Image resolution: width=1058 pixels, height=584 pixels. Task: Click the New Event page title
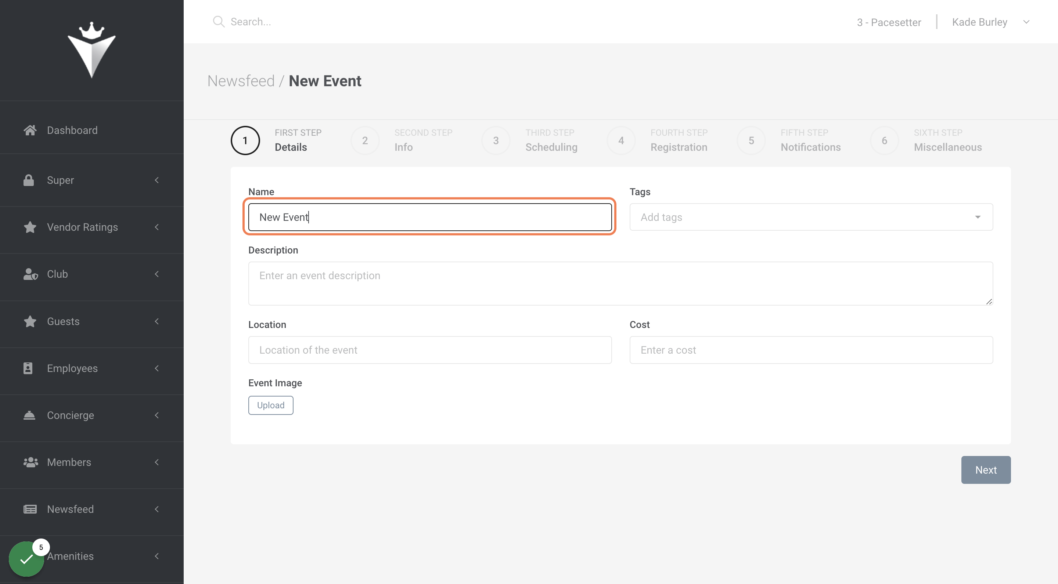coord(325,81)
